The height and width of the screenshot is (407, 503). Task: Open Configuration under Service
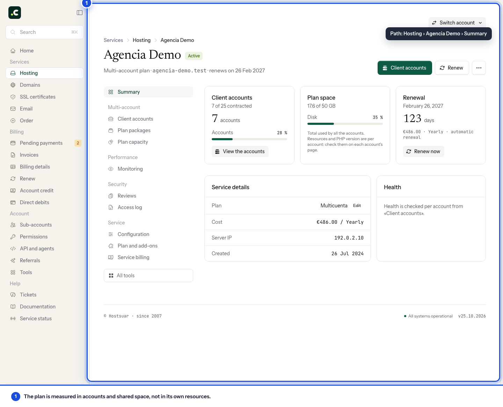point(148,234)
